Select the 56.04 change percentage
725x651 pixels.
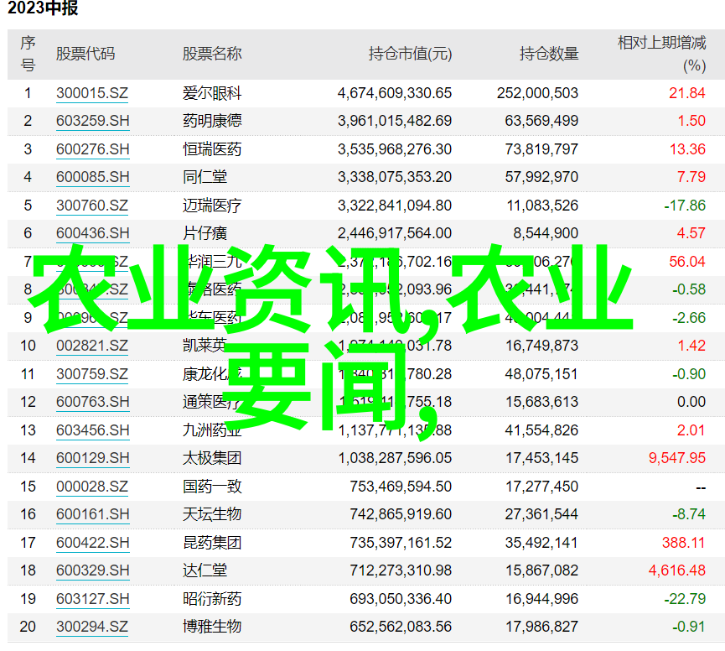coord(687,262)
